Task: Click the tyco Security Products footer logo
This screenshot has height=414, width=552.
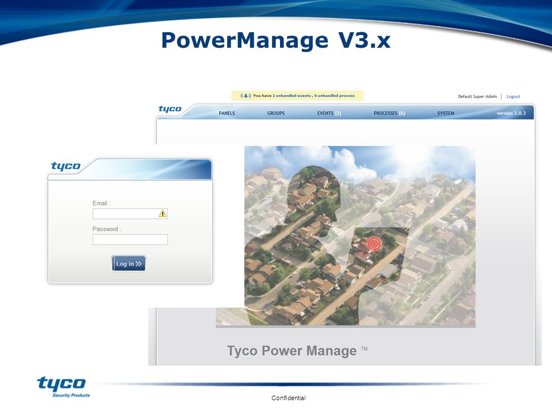Action: click(x=63, y=386)
